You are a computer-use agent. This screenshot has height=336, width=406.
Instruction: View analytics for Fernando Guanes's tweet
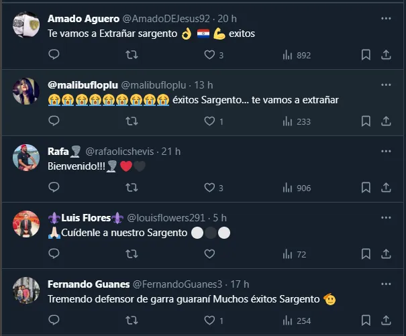point(288,321)
